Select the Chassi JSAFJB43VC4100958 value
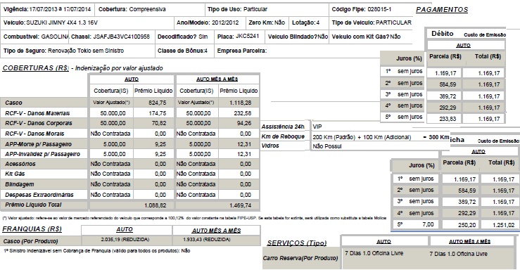The image size is (520, 270). 121,37
